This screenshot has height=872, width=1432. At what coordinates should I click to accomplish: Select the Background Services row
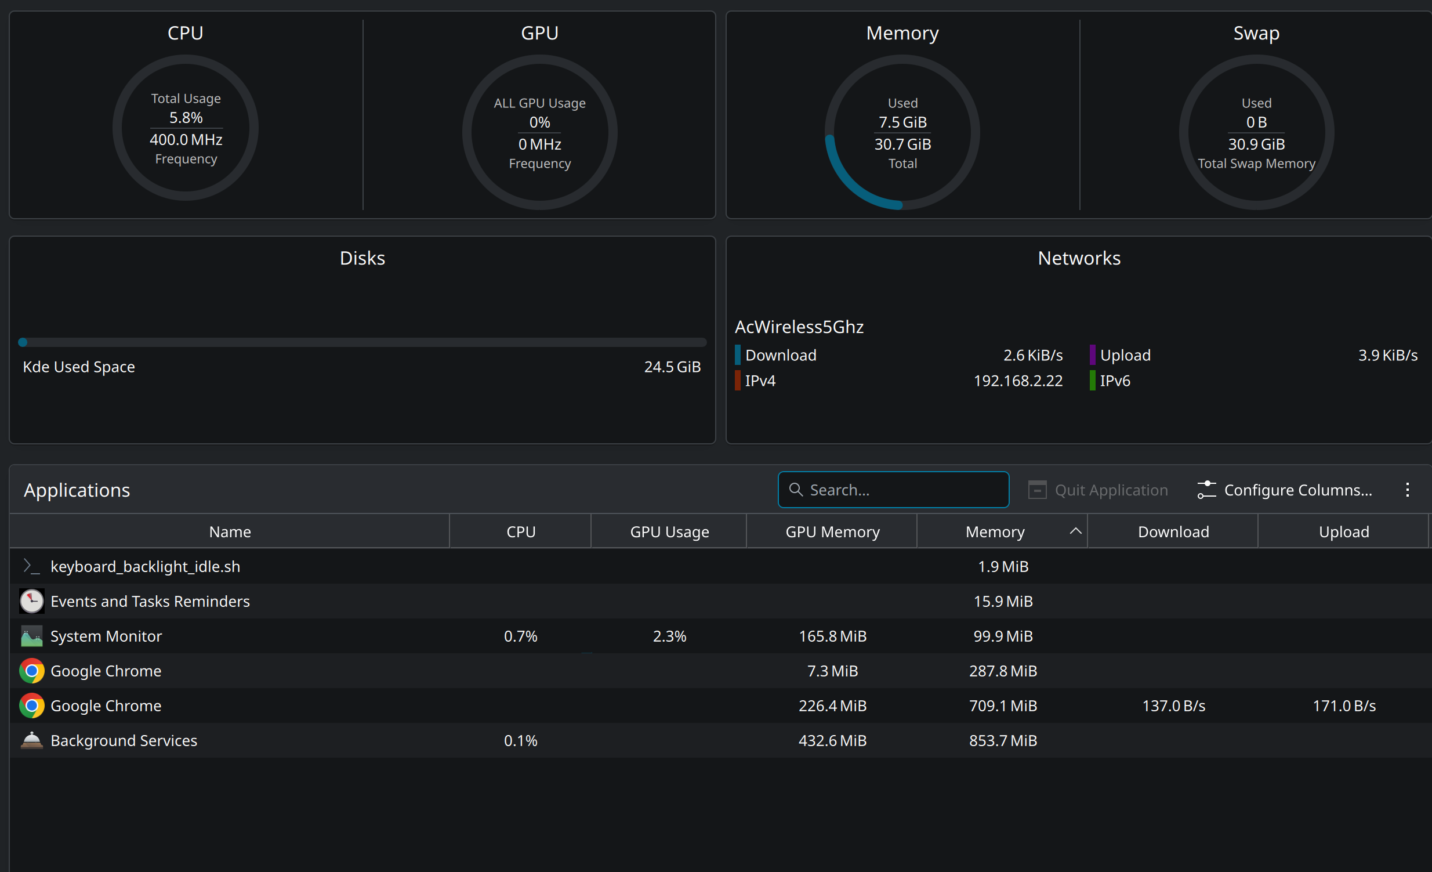coord(349,741)
